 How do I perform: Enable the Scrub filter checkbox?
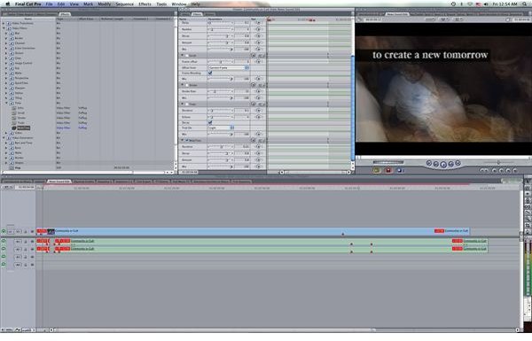click(187, 55)
